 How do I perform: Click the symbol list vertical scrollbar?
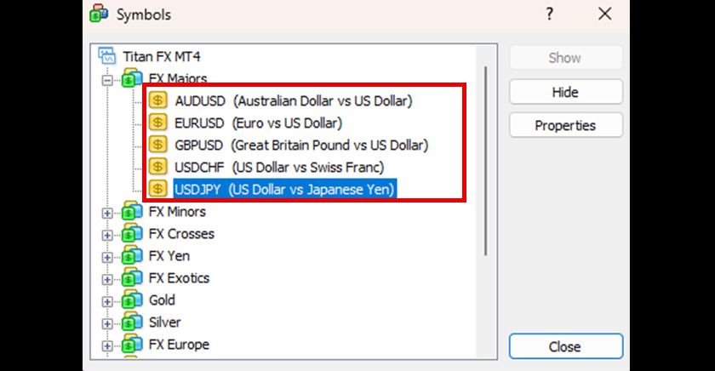coord(486,162)
